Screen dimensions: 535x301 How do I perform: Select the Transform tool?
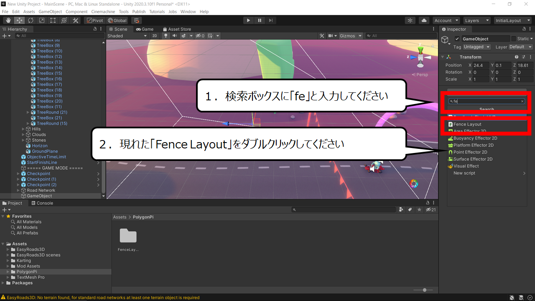pyautogui.click(x=64, y=20)
